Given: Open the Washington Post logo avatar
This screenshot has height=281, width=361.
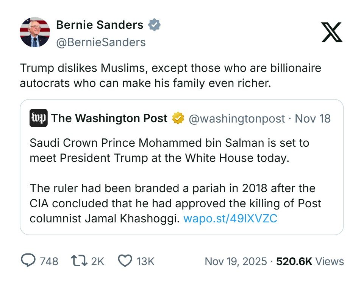Looking at the screenshot, I should tap(38, 118).
